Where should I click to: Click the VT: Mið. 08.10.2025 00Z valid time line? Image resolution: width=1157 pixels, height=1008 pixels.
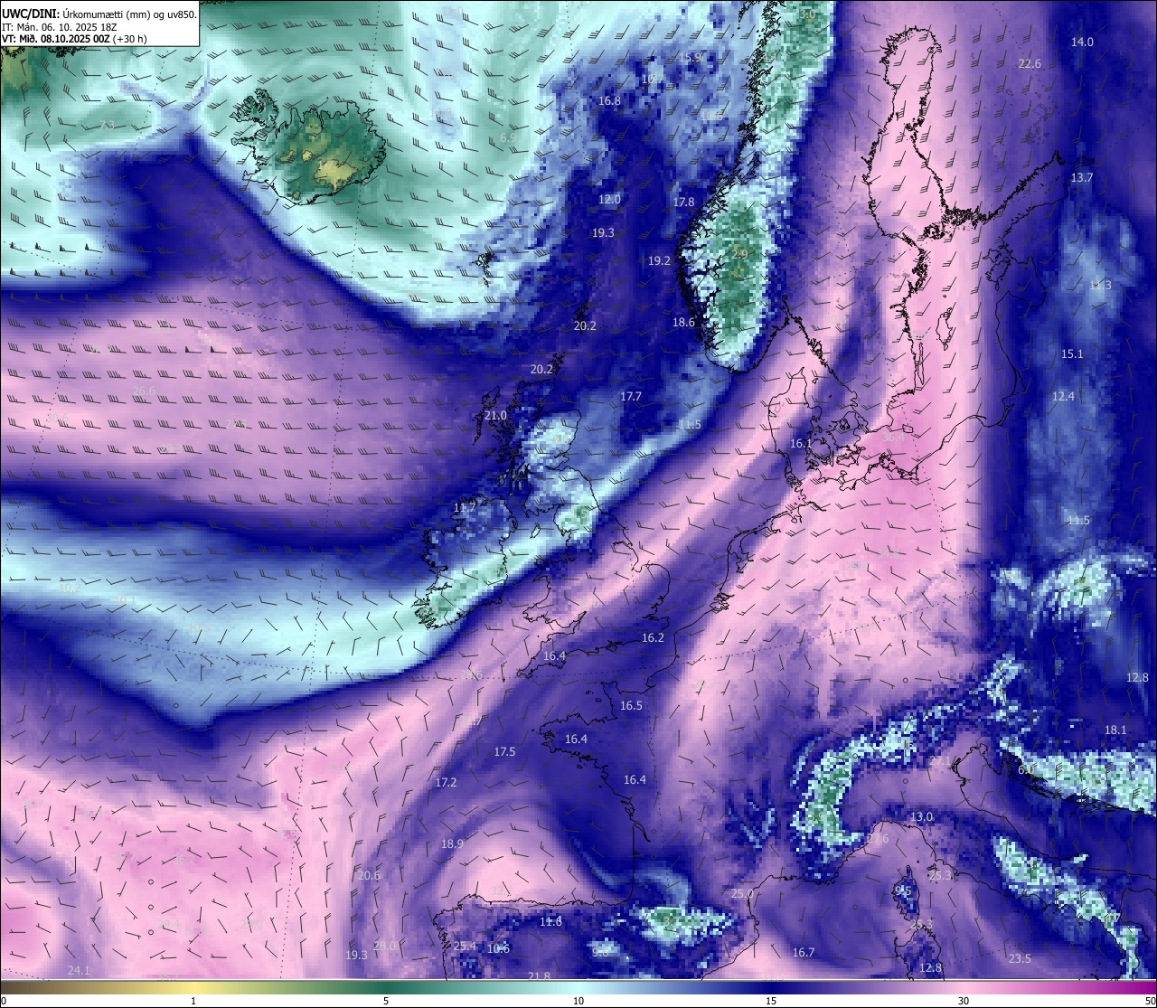point(74,39)
